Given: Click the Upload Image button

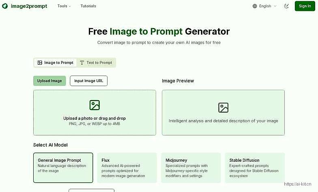Looking at the screenshot, I should [x=49, y=81].
